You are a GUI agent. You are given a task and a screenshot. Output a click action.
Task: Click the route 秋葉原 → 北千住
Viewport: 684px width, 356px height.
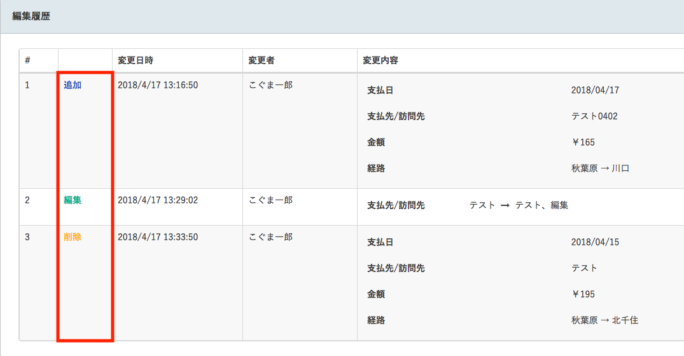pyautogui.click(x=604, y=320)
